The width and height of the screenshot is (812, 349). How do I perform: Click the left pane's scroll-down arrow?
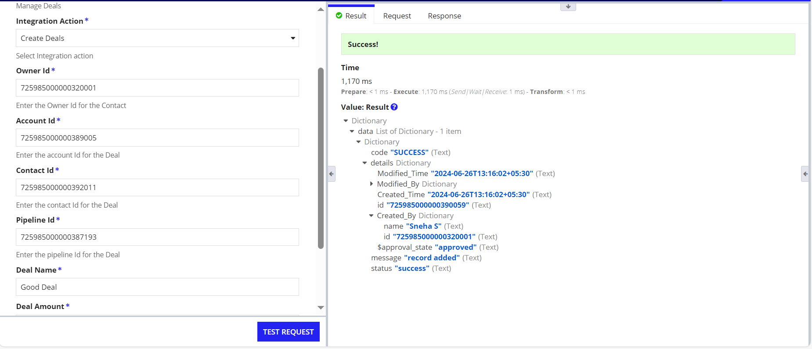tap(321, 308)
